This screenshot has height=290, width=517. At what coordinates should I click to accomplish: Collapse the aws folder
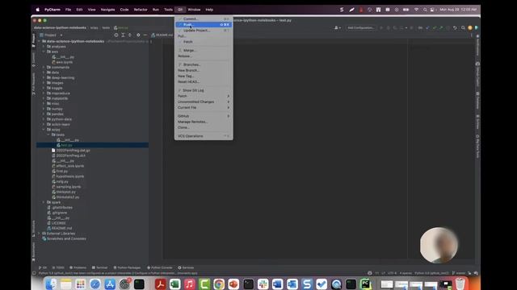[x=44, y=52]
